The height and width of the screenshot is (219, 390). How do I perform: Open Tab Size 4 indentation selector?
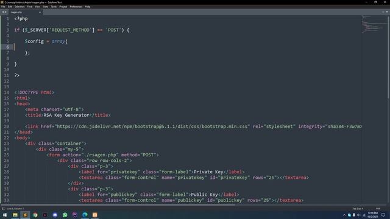[x=358, y=209]
